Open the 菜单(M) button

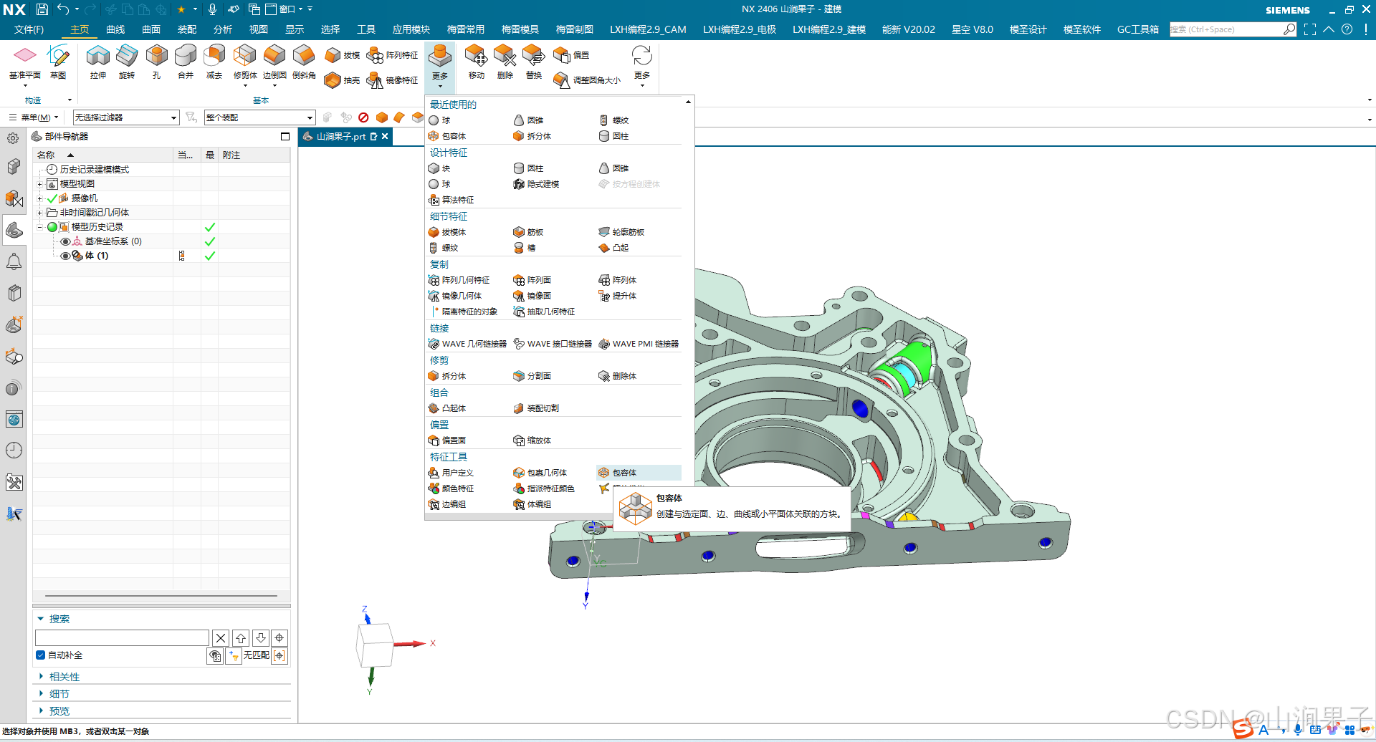point(34,117)
